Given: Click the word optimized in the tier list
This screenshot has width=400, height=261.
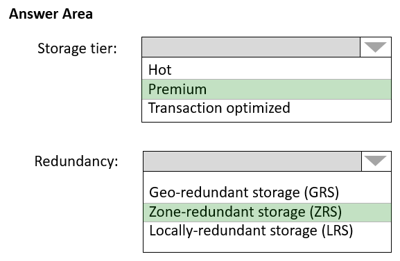Looking at the screenshot, I should pos(258,108).
